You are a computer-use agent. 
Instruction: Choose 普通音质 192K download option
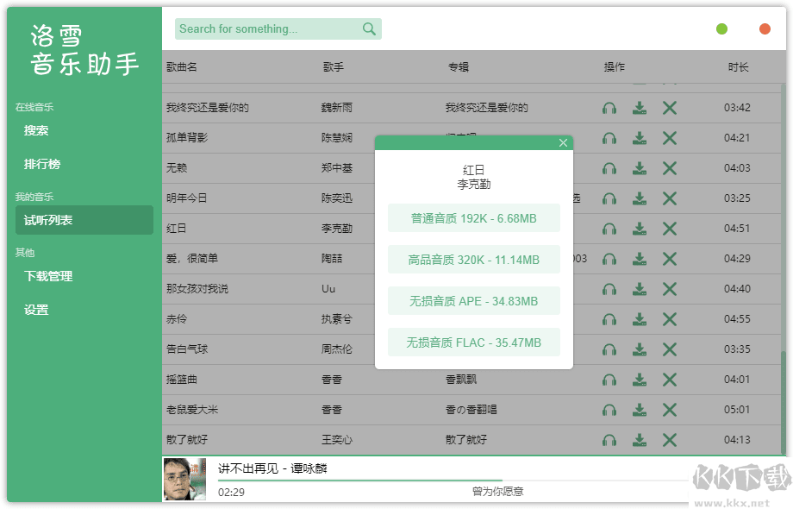(474, 218)
